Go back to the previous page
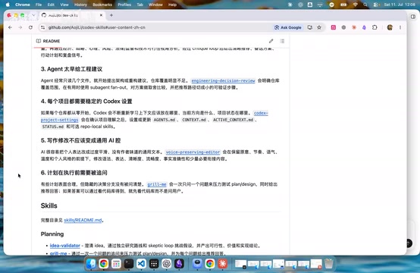This screenshot has height=273, width=420. [10, 27]
